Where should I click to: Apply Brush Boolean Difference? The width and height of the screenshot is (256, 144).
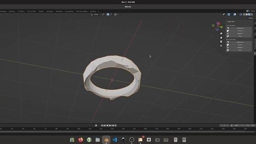click(x=239, y=42)
